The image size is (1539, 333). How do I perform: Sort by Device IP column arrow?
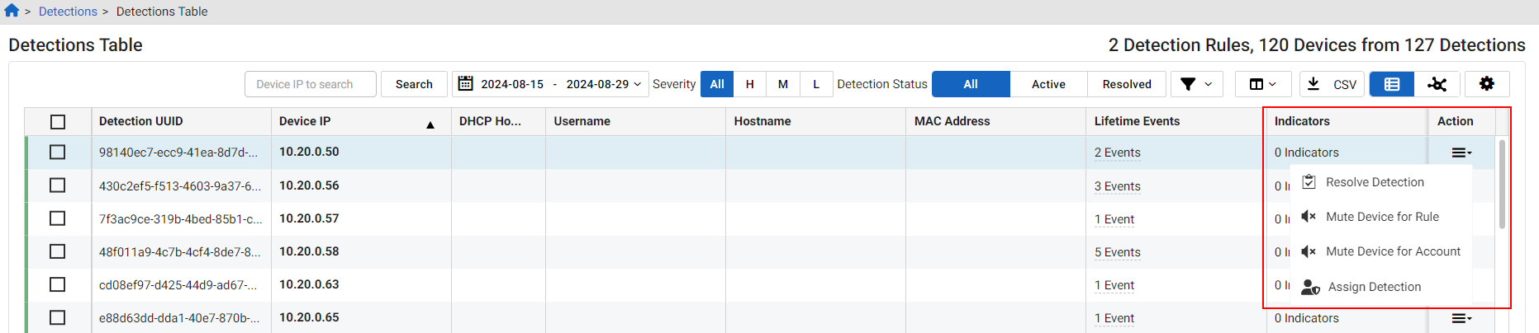(430, 124)
